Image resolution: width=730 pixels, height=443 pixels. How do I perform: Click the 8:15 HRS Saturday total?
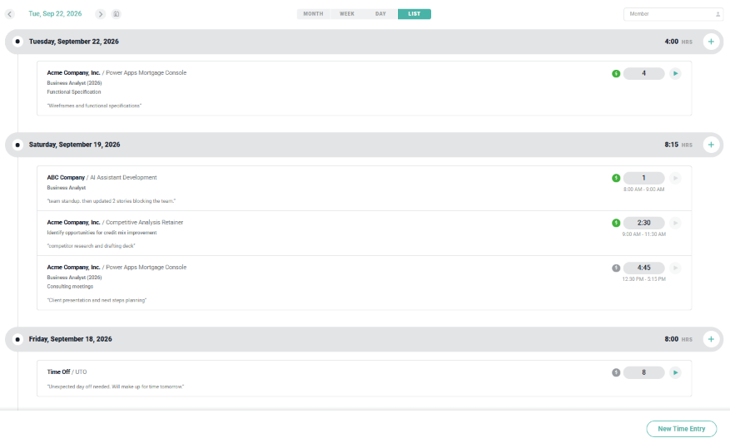678,145
